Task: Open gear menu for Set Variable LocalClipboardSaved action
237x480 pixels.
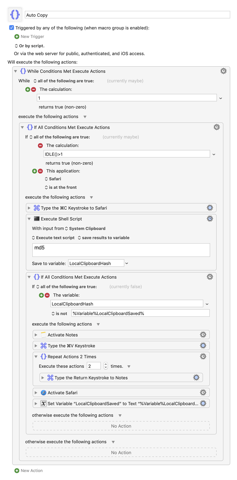Action: [x=203, y=403]
